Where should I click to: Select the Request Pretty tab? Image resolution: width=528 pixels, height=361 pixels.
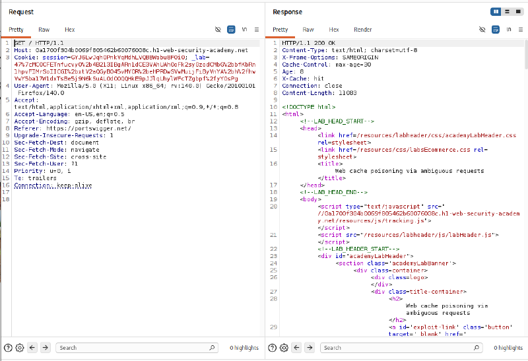coord(16,30)
